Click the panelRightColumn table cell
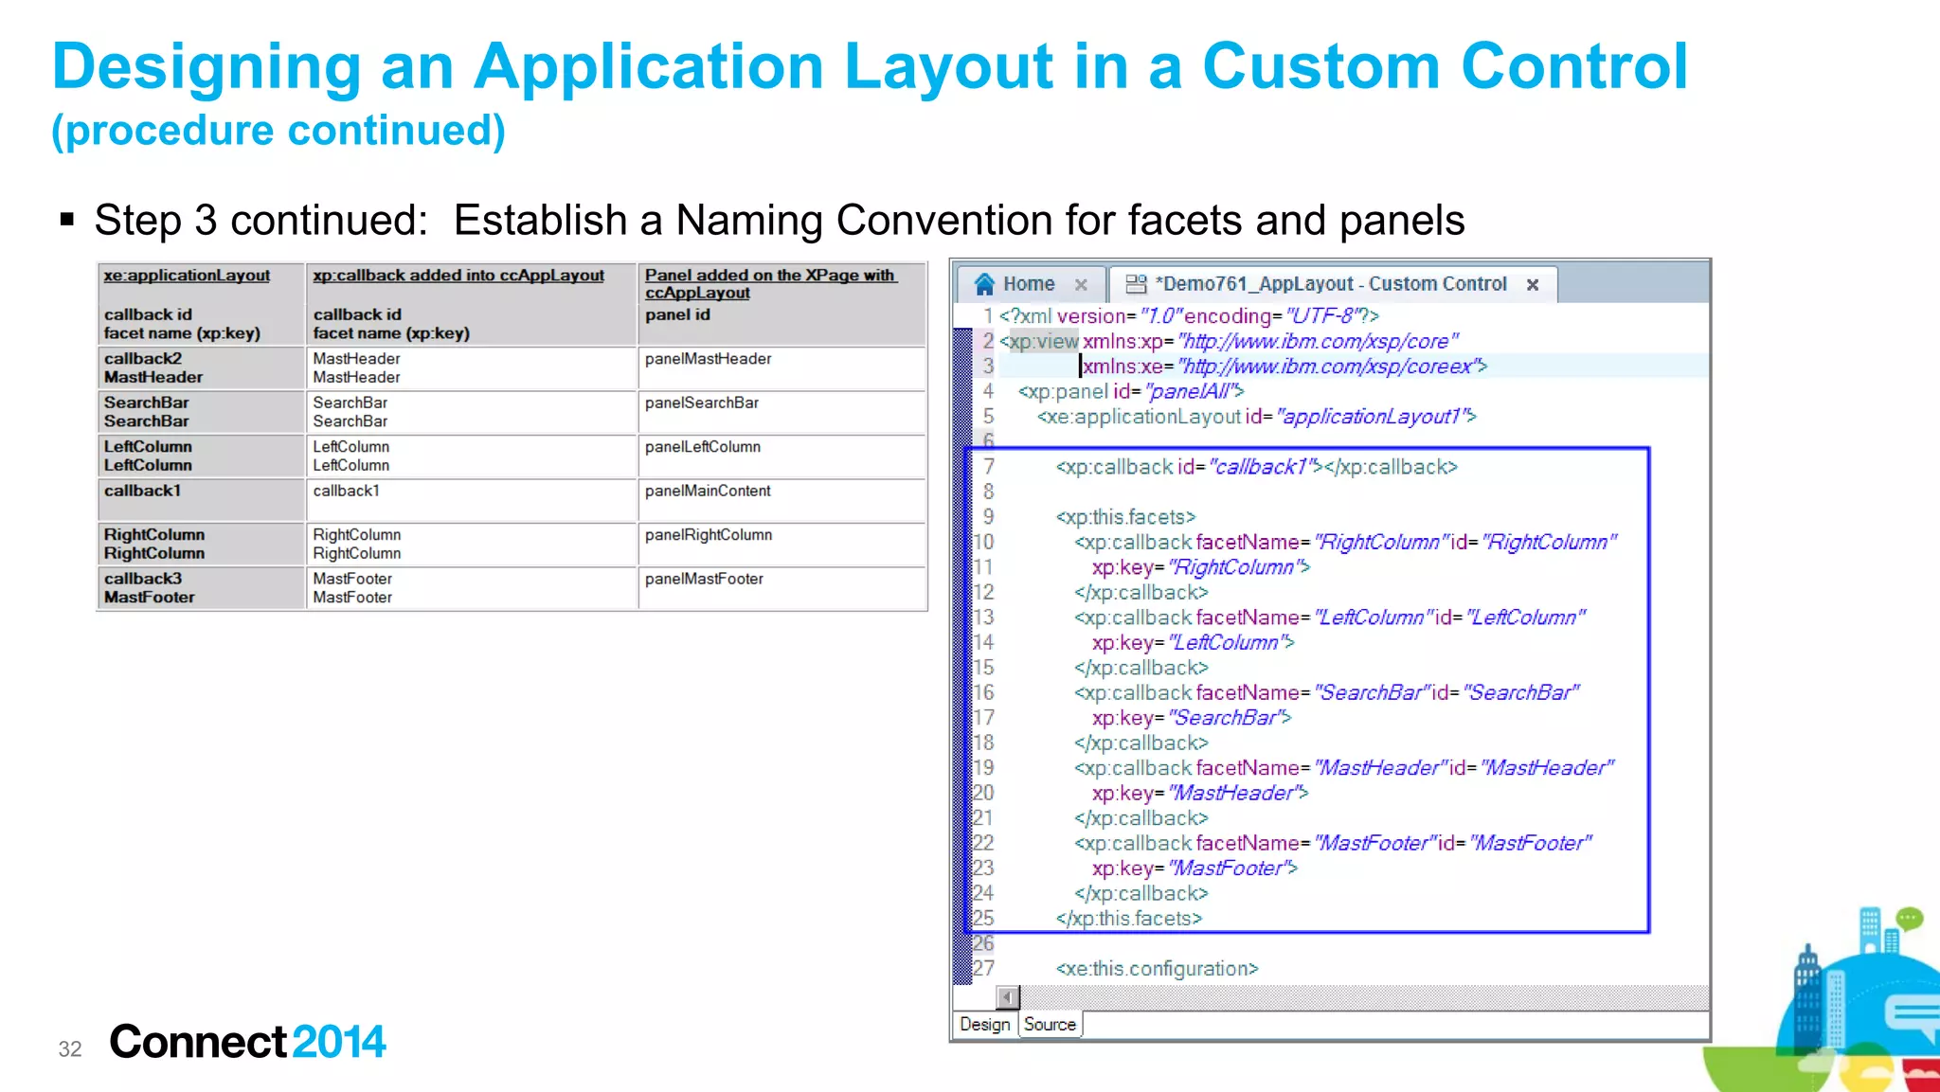 point(781,545)
